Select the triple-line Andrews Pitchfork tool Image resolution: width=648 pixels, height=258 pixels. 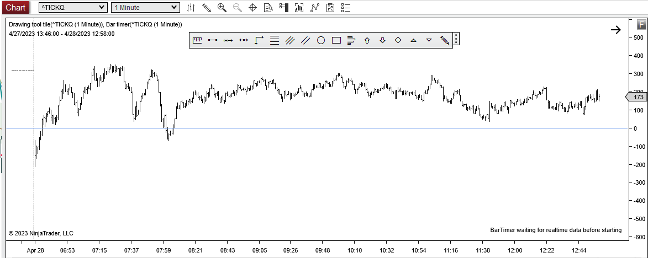290,40
